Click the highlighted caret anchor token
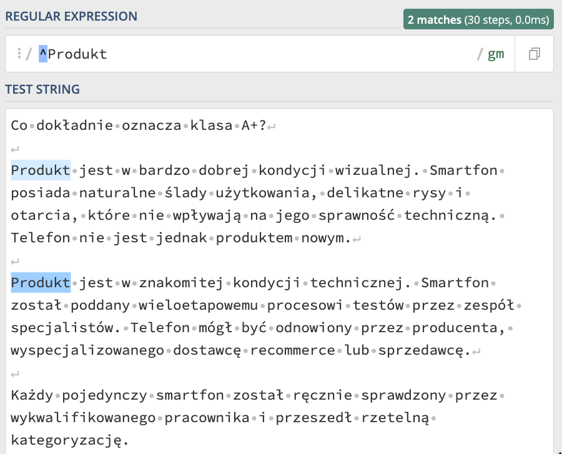This screenshot has width=562, height=454. click(x=43, y=54)
